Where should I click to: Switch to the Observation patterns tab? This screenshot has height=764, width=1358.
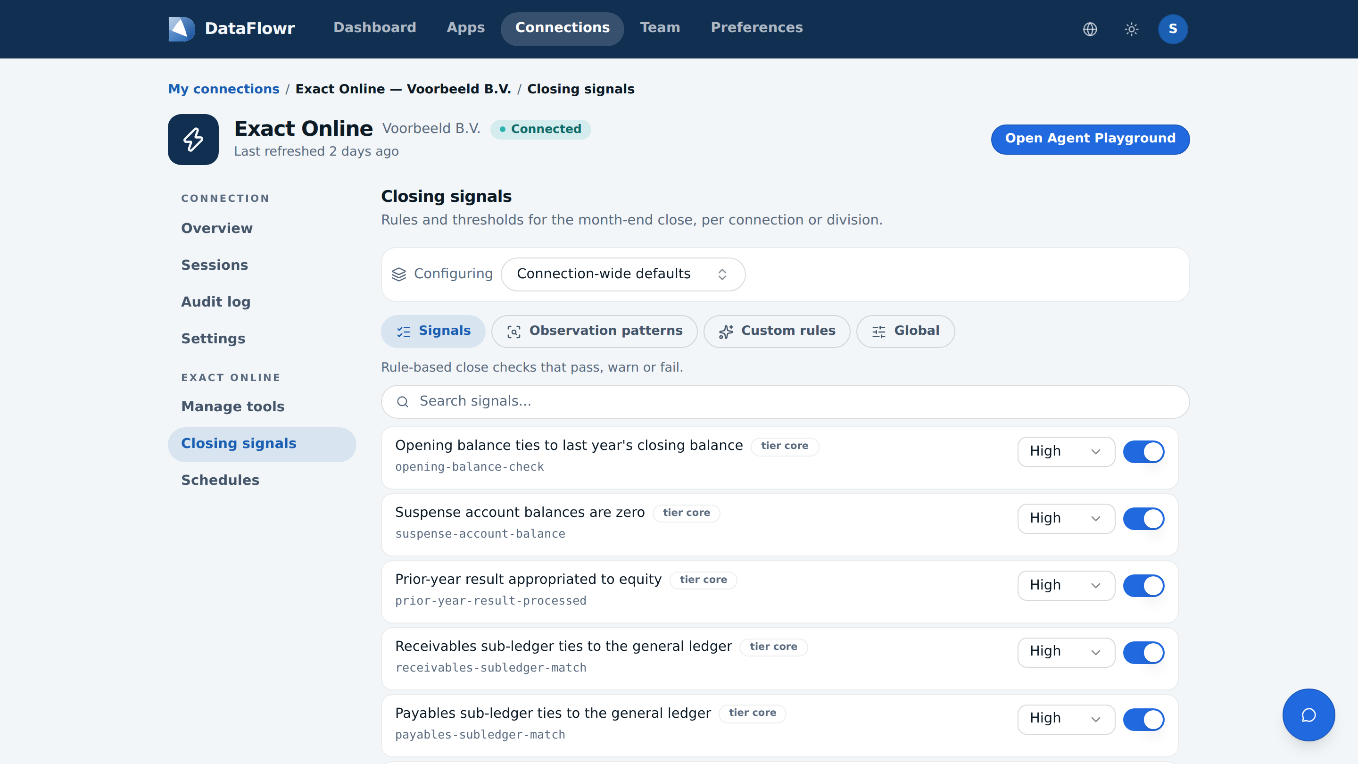(x=594, y=331)
